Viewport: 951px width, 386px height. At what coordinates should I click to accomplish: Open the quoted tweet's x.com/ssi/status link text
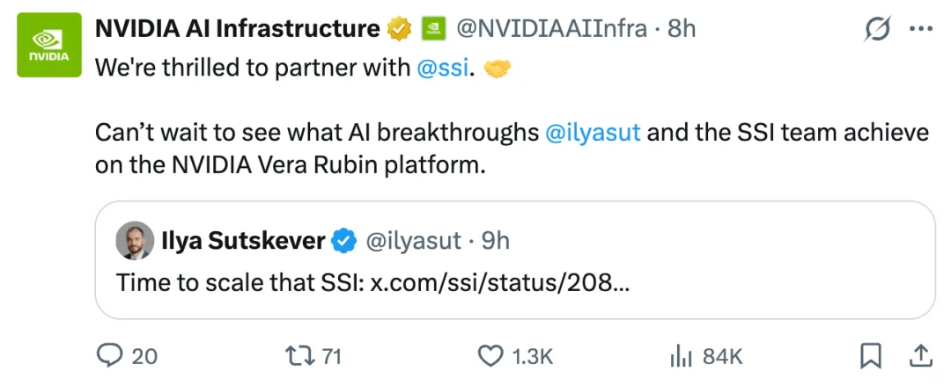(500, 282)
